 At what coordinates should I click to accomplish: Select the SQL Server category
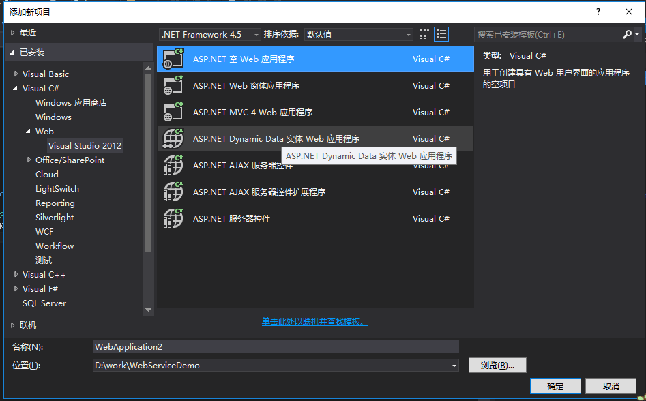44,303
